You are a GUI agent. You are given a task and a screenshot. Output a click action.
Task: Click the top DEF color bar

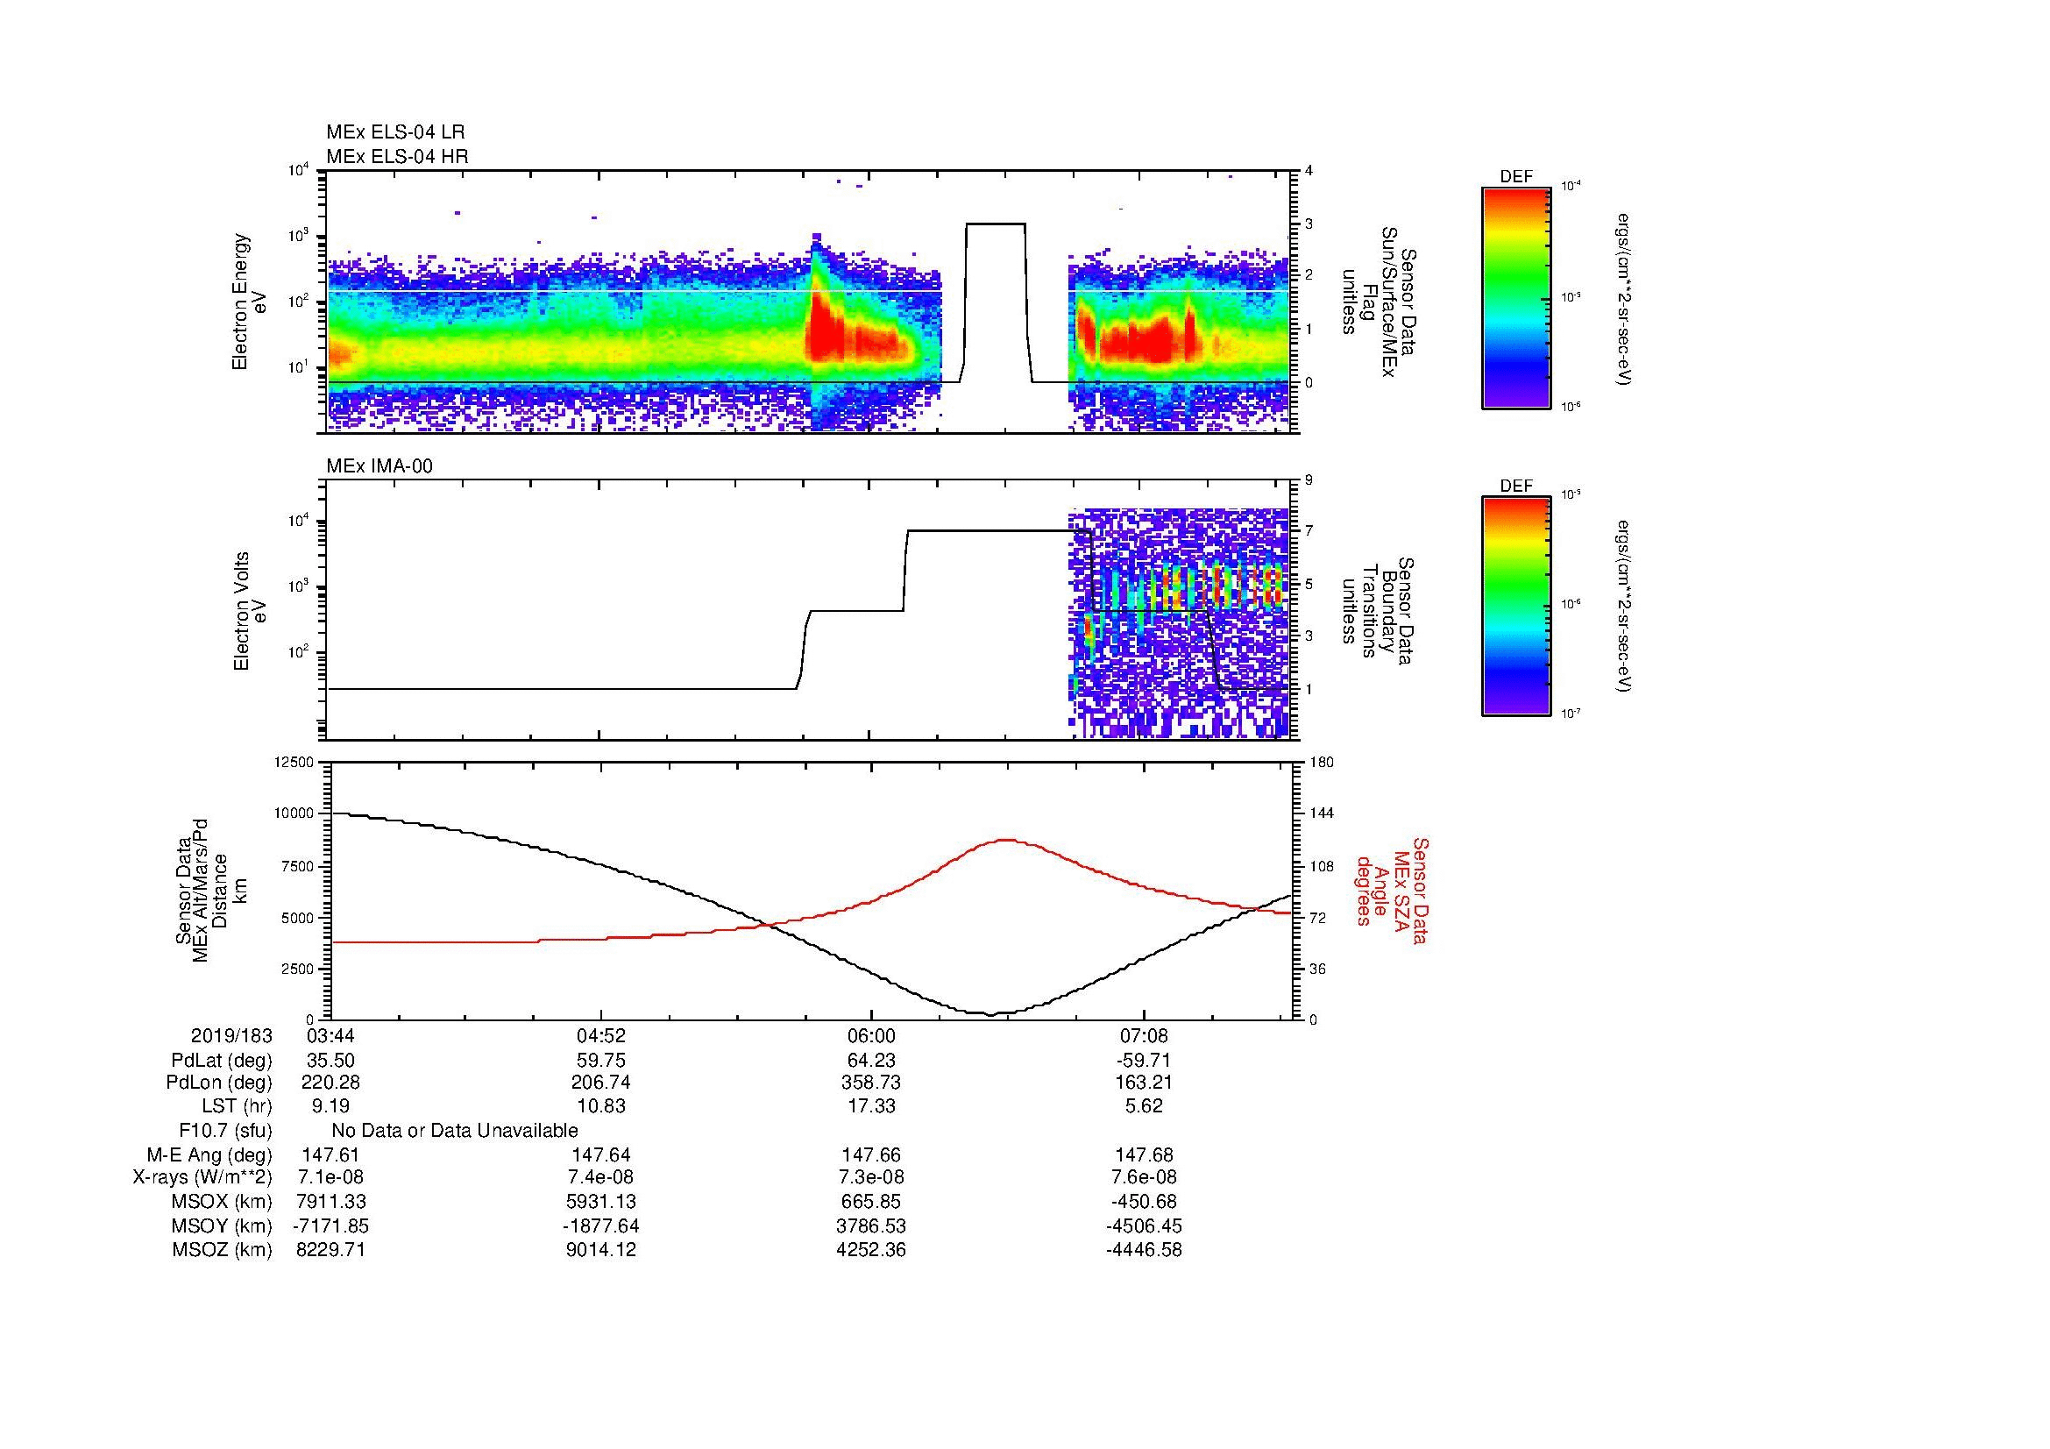click(x=1515, y=298)
